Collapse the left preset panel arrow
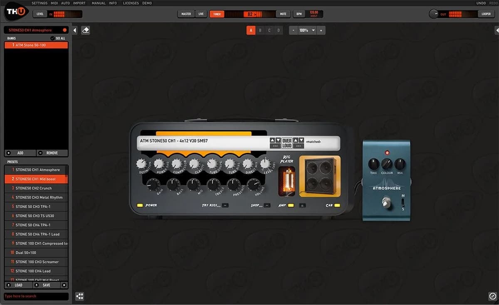The height and width of the screenshot is (305, 499). coord(75,30)
